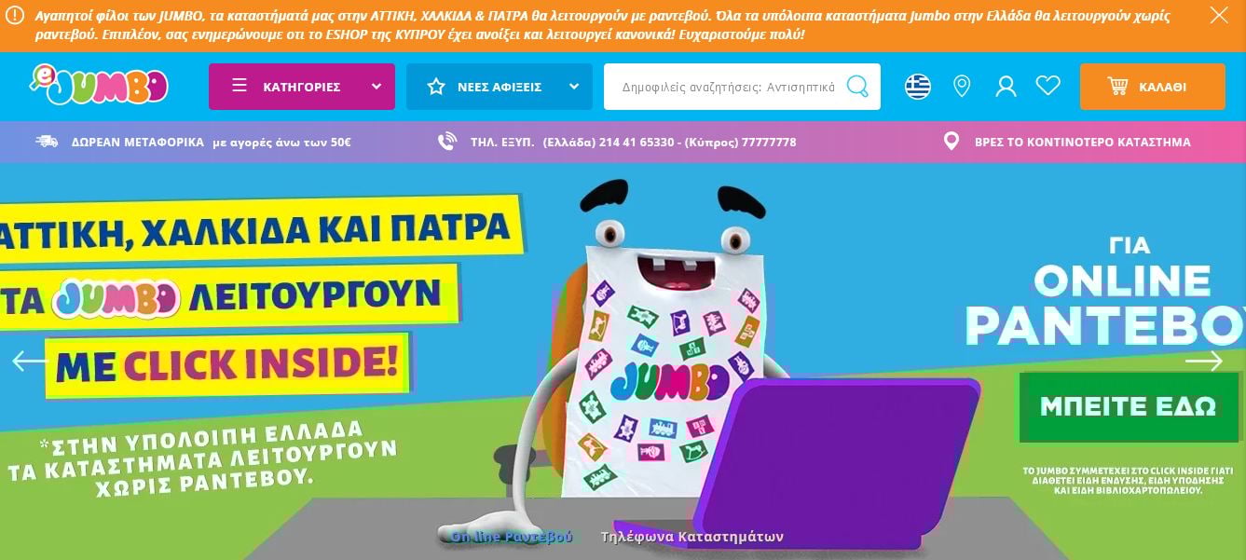Focus the popular searches input field
Viewport: 1246px width, 560px height.
coord(729,87)
